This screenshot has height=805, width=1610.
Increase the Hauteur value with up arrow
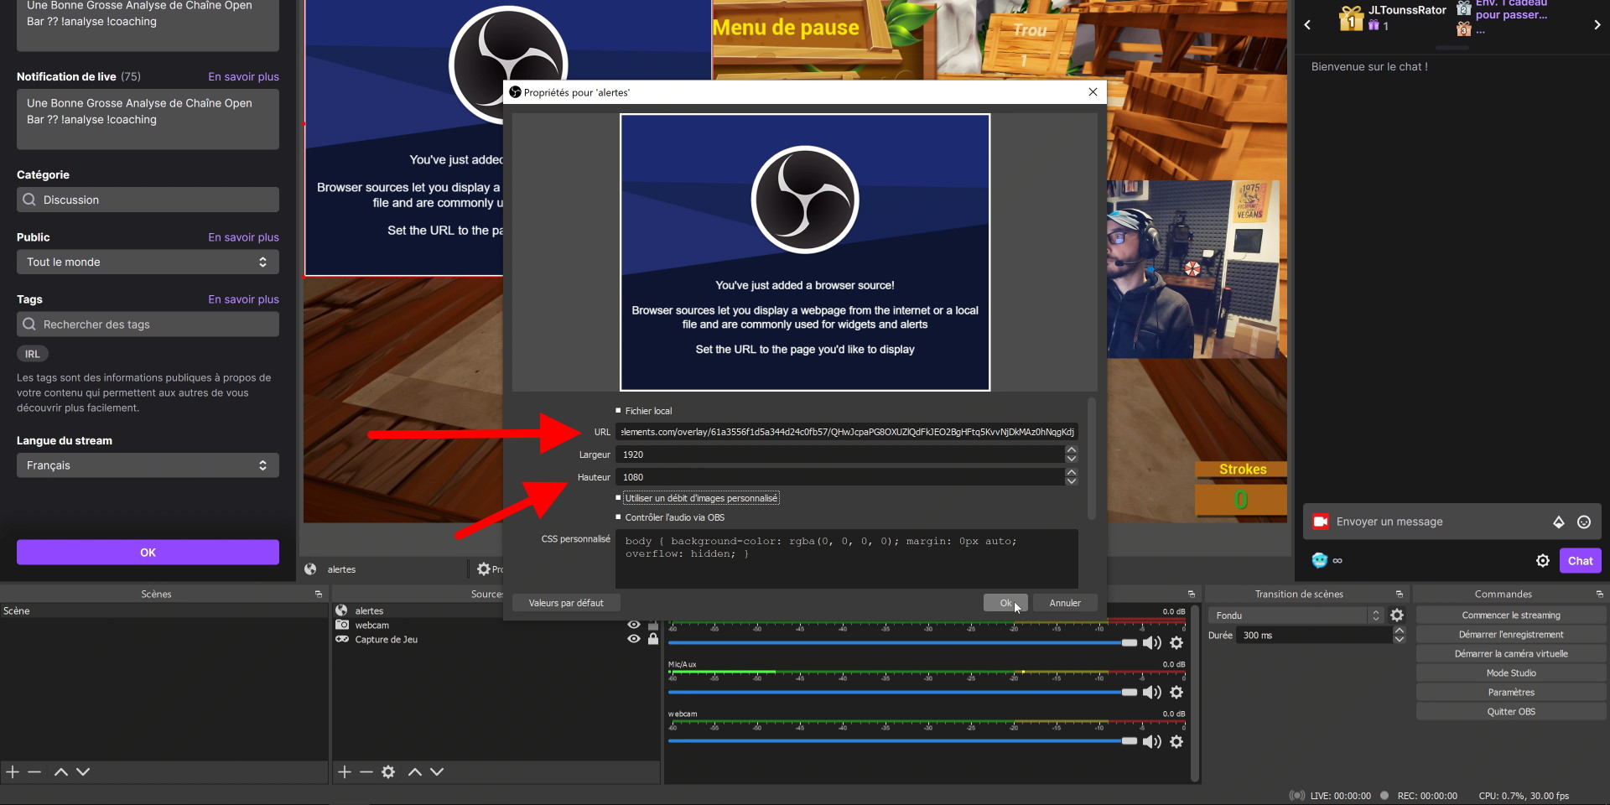point(1071,472)
